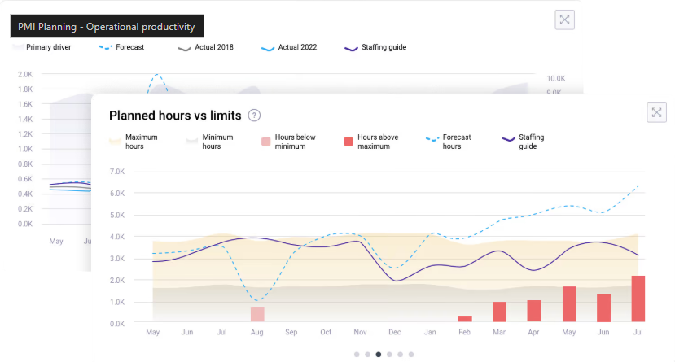Go to the first carousel page dot
Viewport: 675px width, 362px height.
357,355
